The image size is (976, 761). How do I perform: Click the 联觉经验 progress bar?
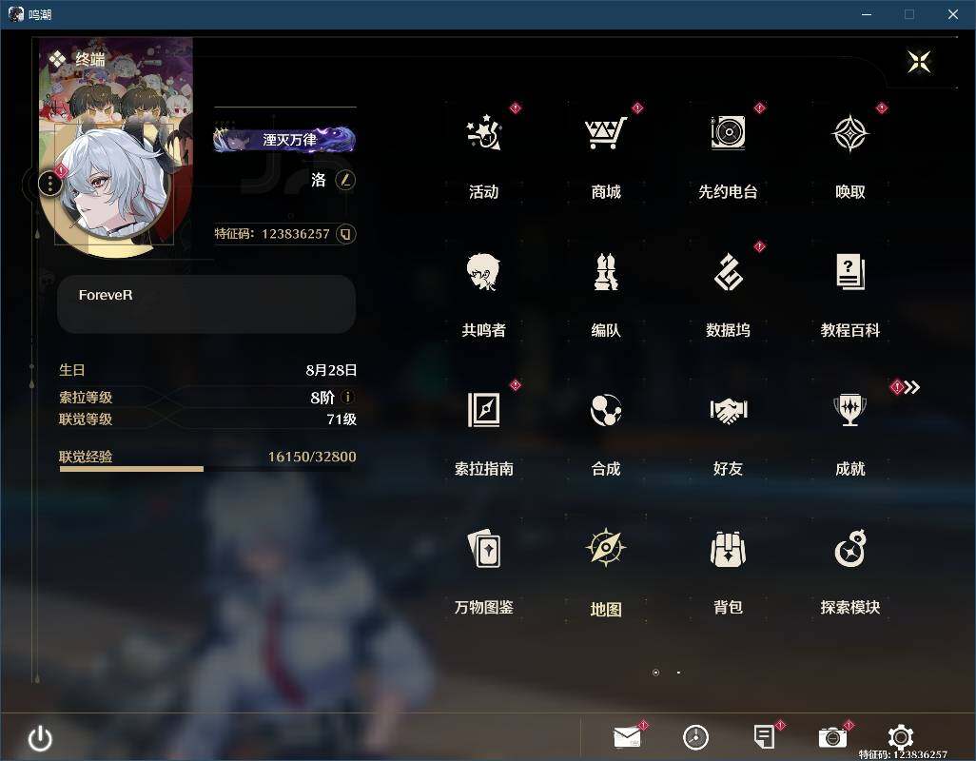[207, 469]
